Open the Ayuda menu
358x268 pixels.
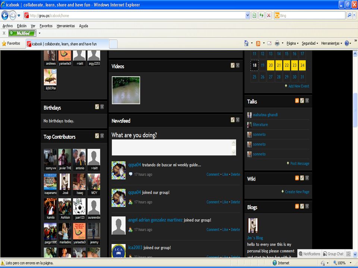point(84,26)
